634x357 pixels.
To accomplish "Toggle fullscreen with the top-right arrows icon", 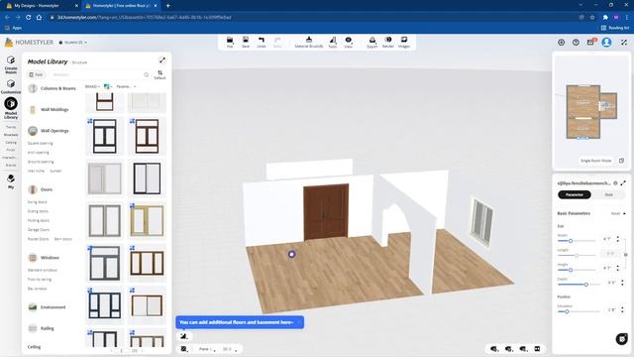I will point(624,42).
